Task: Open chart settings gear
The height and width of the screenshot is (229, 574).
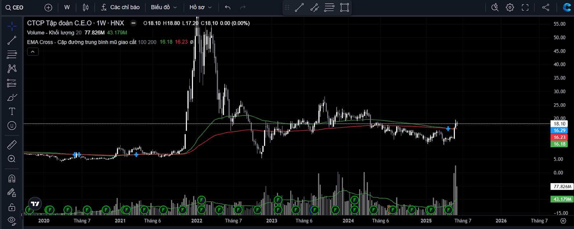Action: [x=510, y=7]
